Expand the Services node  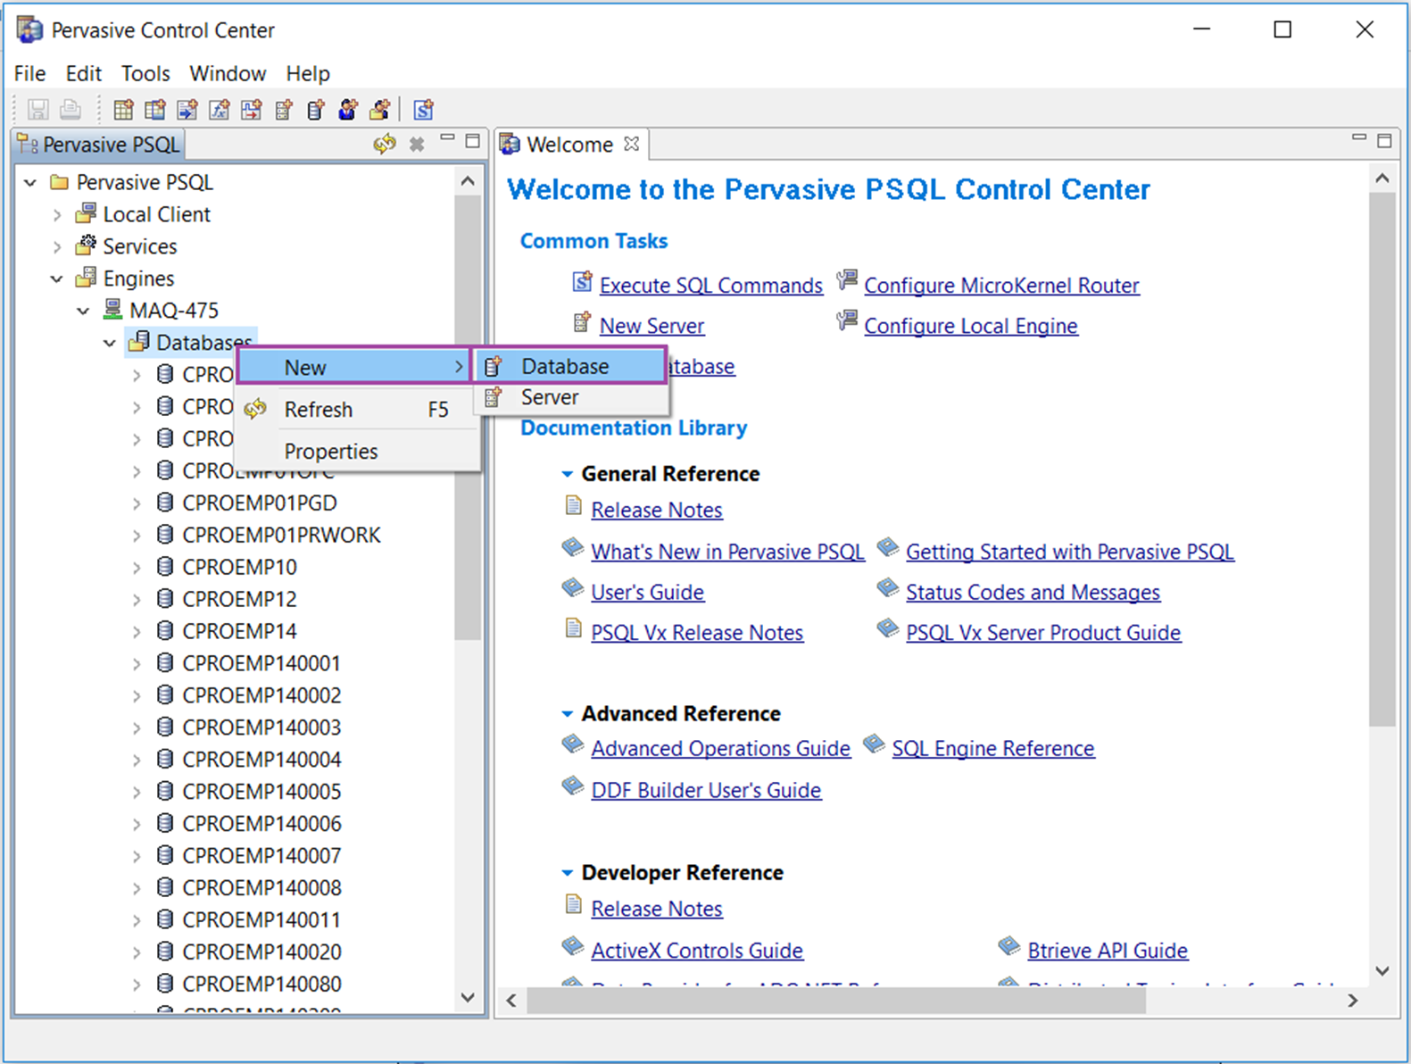tap(57, 247)
